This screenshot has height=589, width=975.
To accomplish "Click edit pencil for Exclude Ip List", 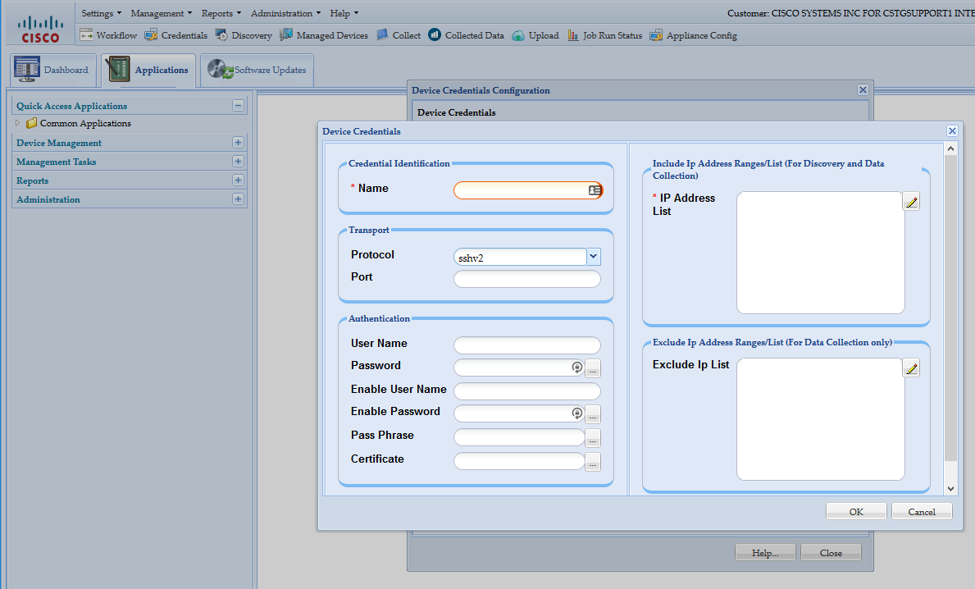I will click(x=911, y=368).
